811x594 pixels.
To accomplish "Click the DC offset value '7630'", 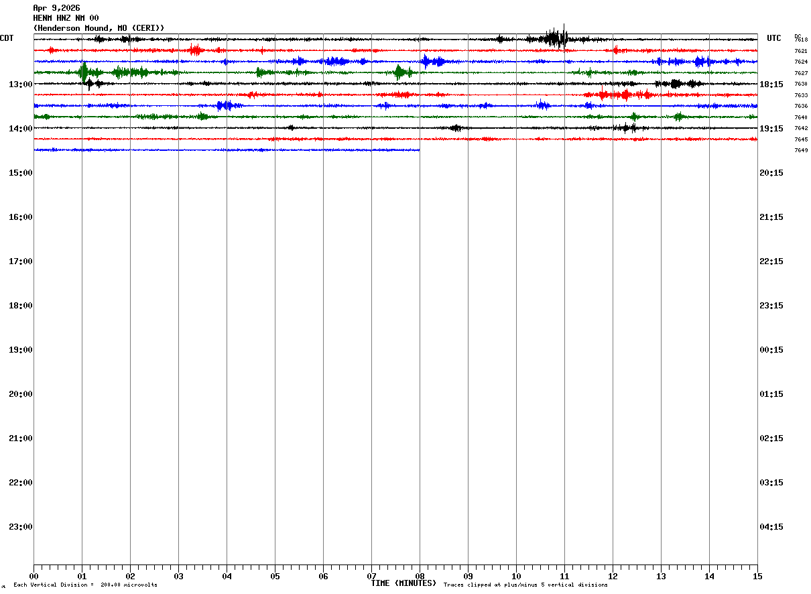I will [801, 84].
